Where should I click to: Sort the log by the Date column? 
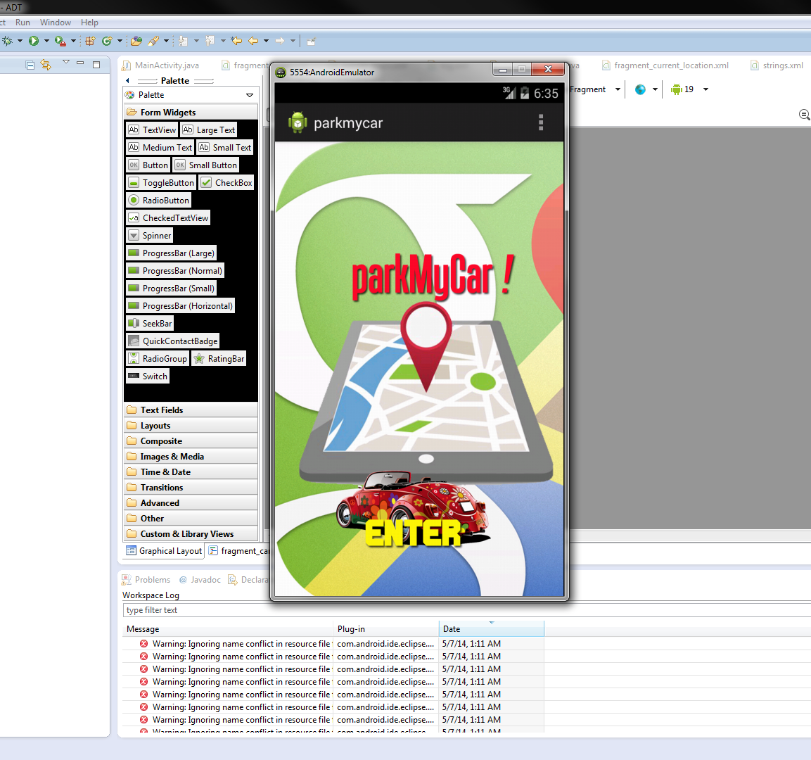pyautogui.click(x=492, y=628)
